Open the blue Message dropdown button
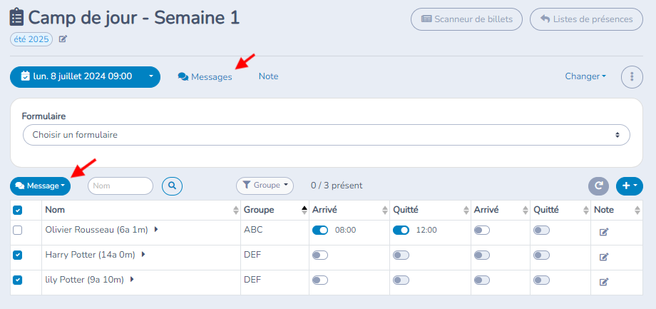This screenshot has width=656, height=309. click(x=40, y=186)
